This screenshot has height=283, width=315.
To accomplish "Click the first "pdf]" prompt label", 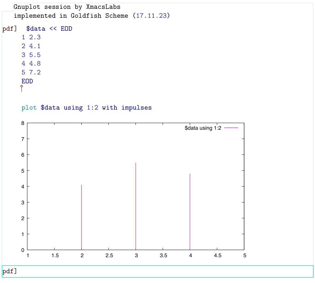I will point(9,29).
